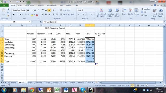The height and width of the screenshot is (93, 166).
Task: Switch to Sheet1 worksheet tab
Action: click(x=14, y=83)
